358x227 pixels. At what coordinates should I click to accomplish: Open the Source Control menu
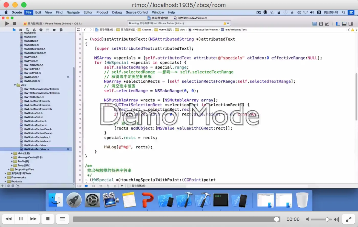click(x=137, y=12)
